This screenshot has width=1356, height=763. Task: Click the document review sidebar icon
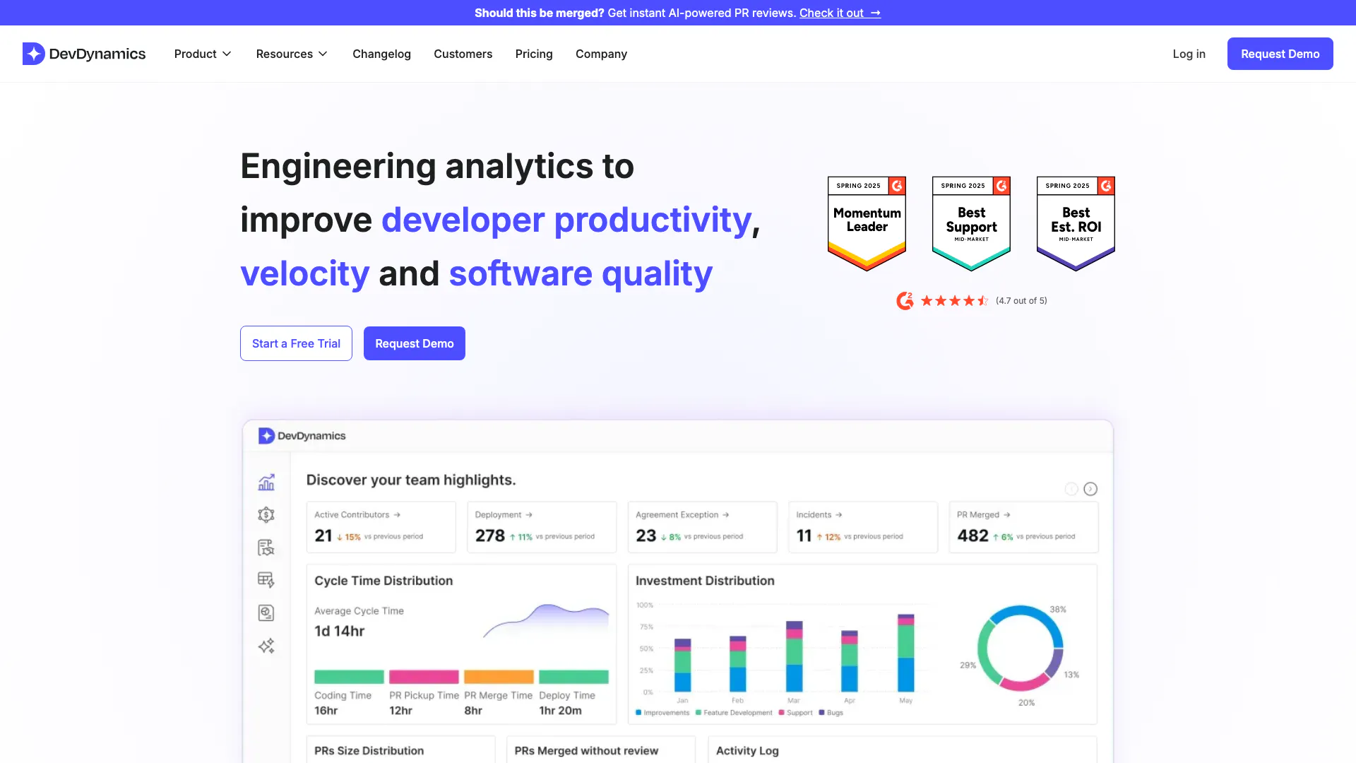coord(266,548)
